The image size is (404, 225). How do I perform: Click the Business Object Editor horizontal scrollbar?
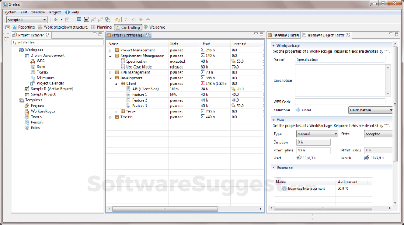pos(323,208)
